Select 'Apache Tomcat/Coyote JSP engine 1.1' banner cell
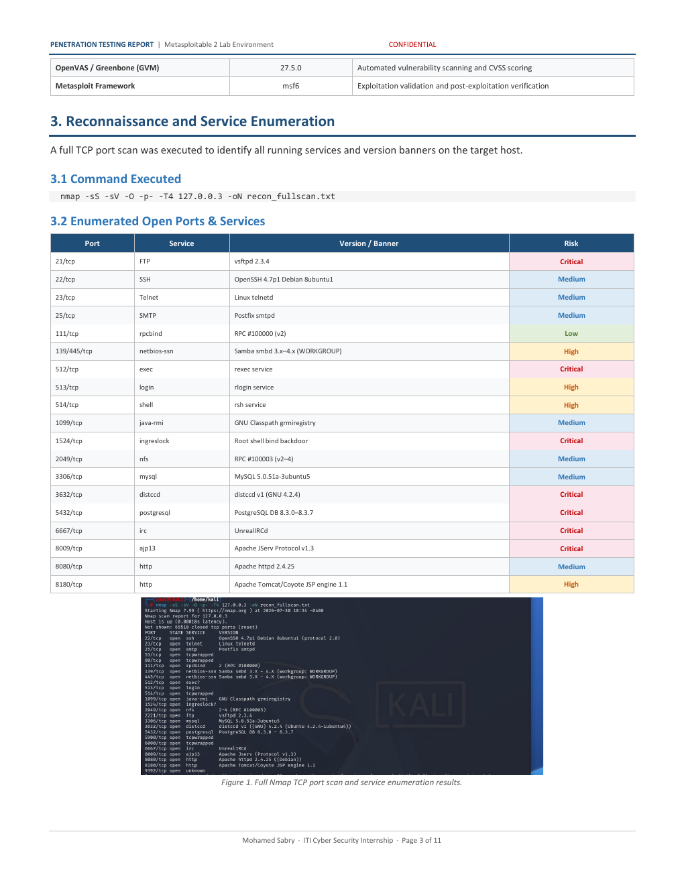The width and height of the screenshot is (684, 885). (369, 585)
